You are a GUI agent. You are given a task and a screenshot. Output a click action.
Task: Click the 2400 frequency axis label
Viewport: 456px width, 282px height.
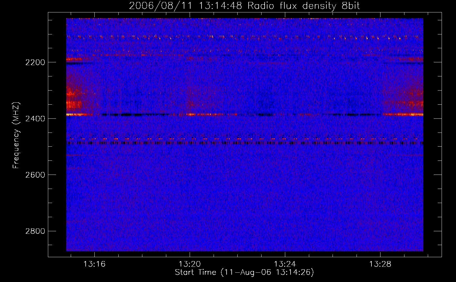click(35, 119)
